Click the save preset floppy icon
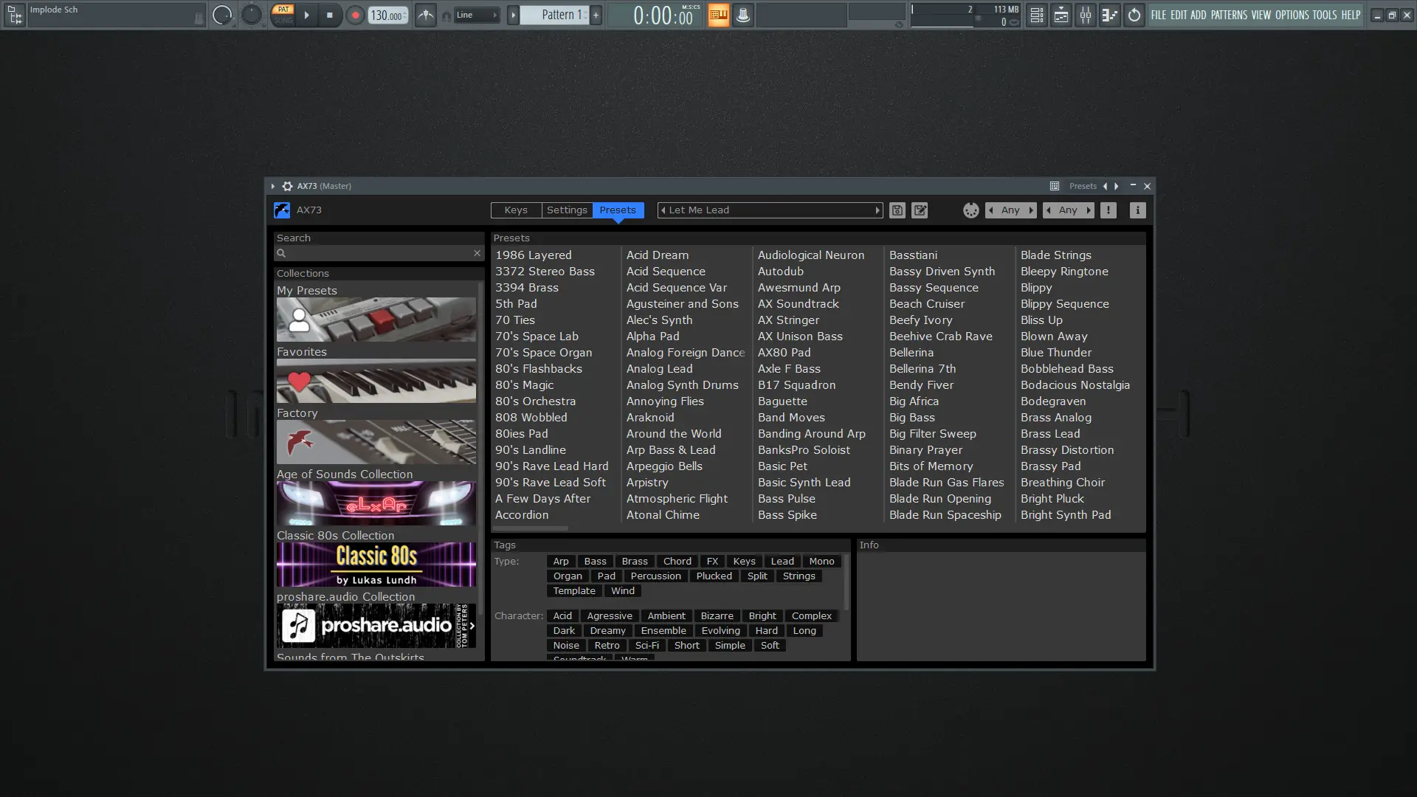Viewport: 1417px width, 797px height. tap(897, 210)
